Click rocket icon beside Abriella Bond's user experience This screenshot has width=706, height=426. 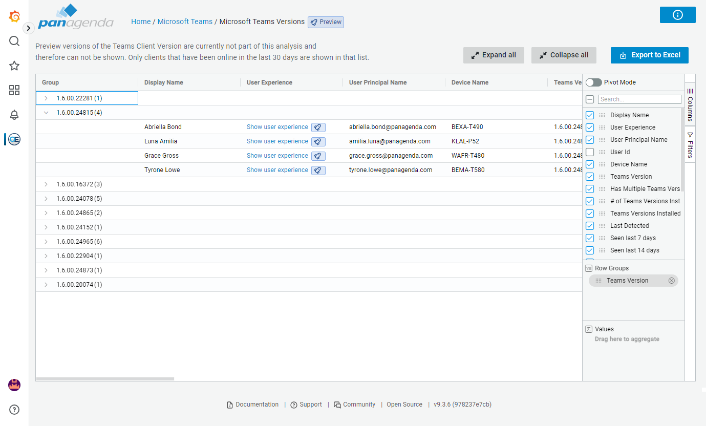[x=318, y=127]
